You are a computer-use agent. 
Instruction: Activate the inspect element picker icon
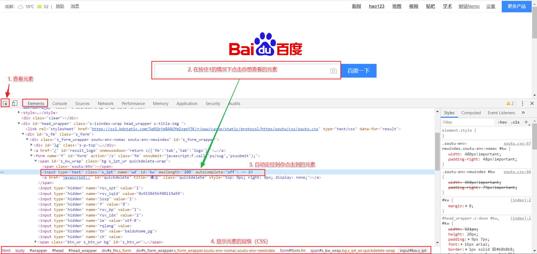tap(5, 103)
